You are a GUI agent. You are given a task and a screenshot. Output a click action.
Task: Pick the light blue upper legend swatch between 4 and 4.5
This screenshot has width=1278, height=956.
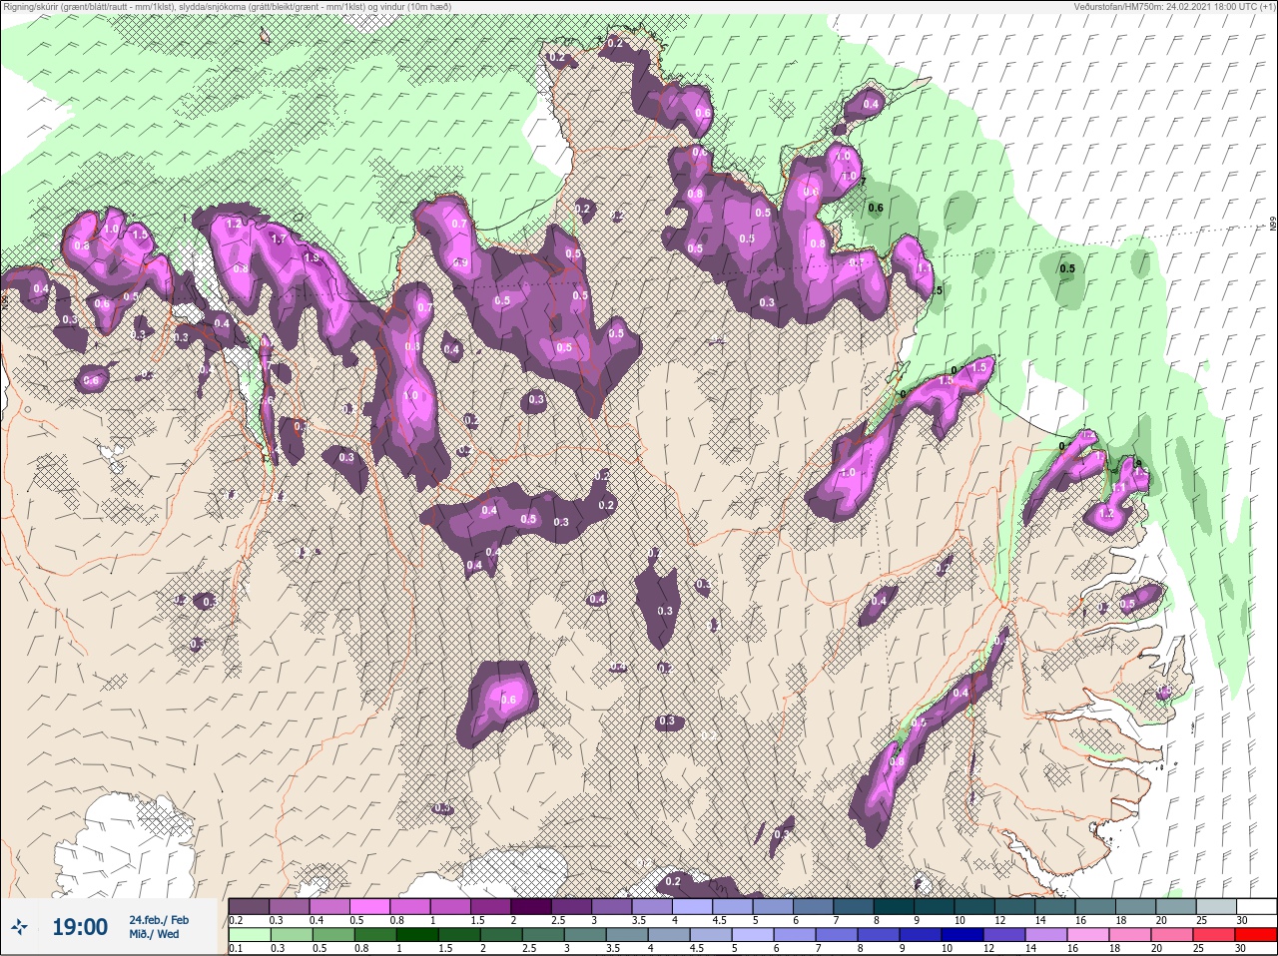click(692, 906)
